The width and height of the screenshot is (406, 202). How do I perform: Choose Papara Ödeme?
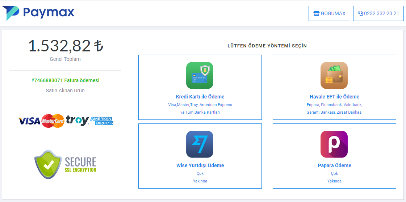tap(334, 165)
